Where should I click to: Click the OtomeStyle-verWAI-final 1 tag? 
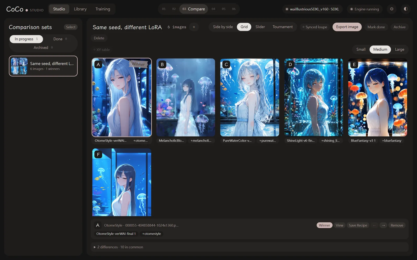point(116,233)
